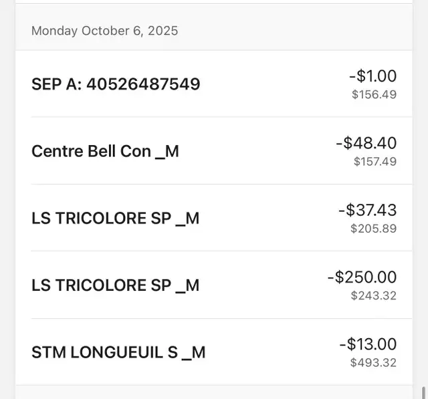Click the $156.49 running balance

click(x=374, y=95)
